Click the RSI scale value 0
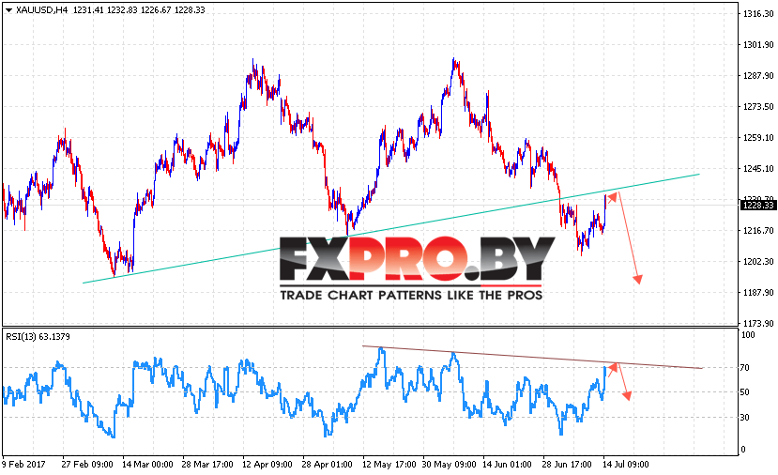778x475 pixels. pos(742,450)
